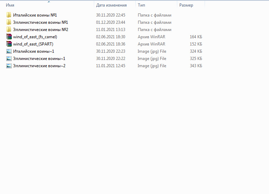Select the wind_of_east_(SPART) file name
This screenshot has width=269, height=194.
33,44
